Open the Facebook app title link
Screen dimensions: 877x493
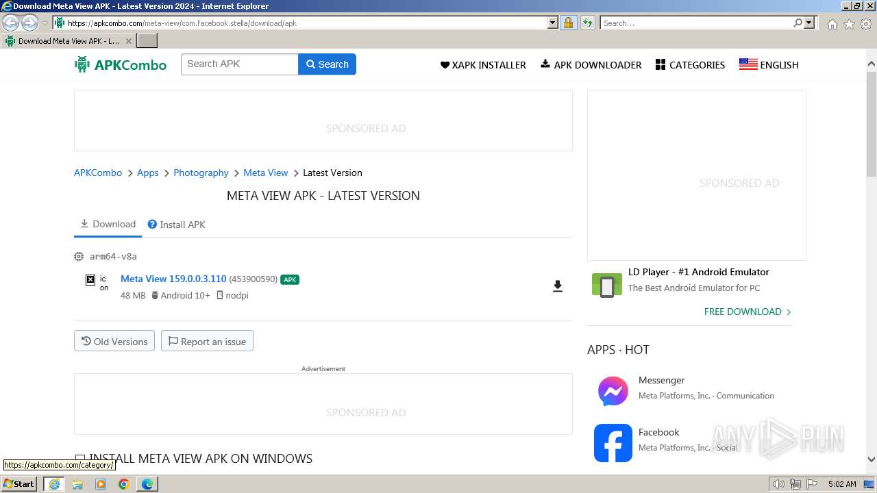point(659,432)
